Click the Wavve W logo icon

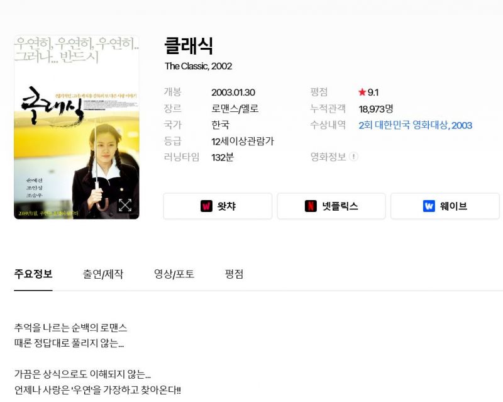coord(429,206)
